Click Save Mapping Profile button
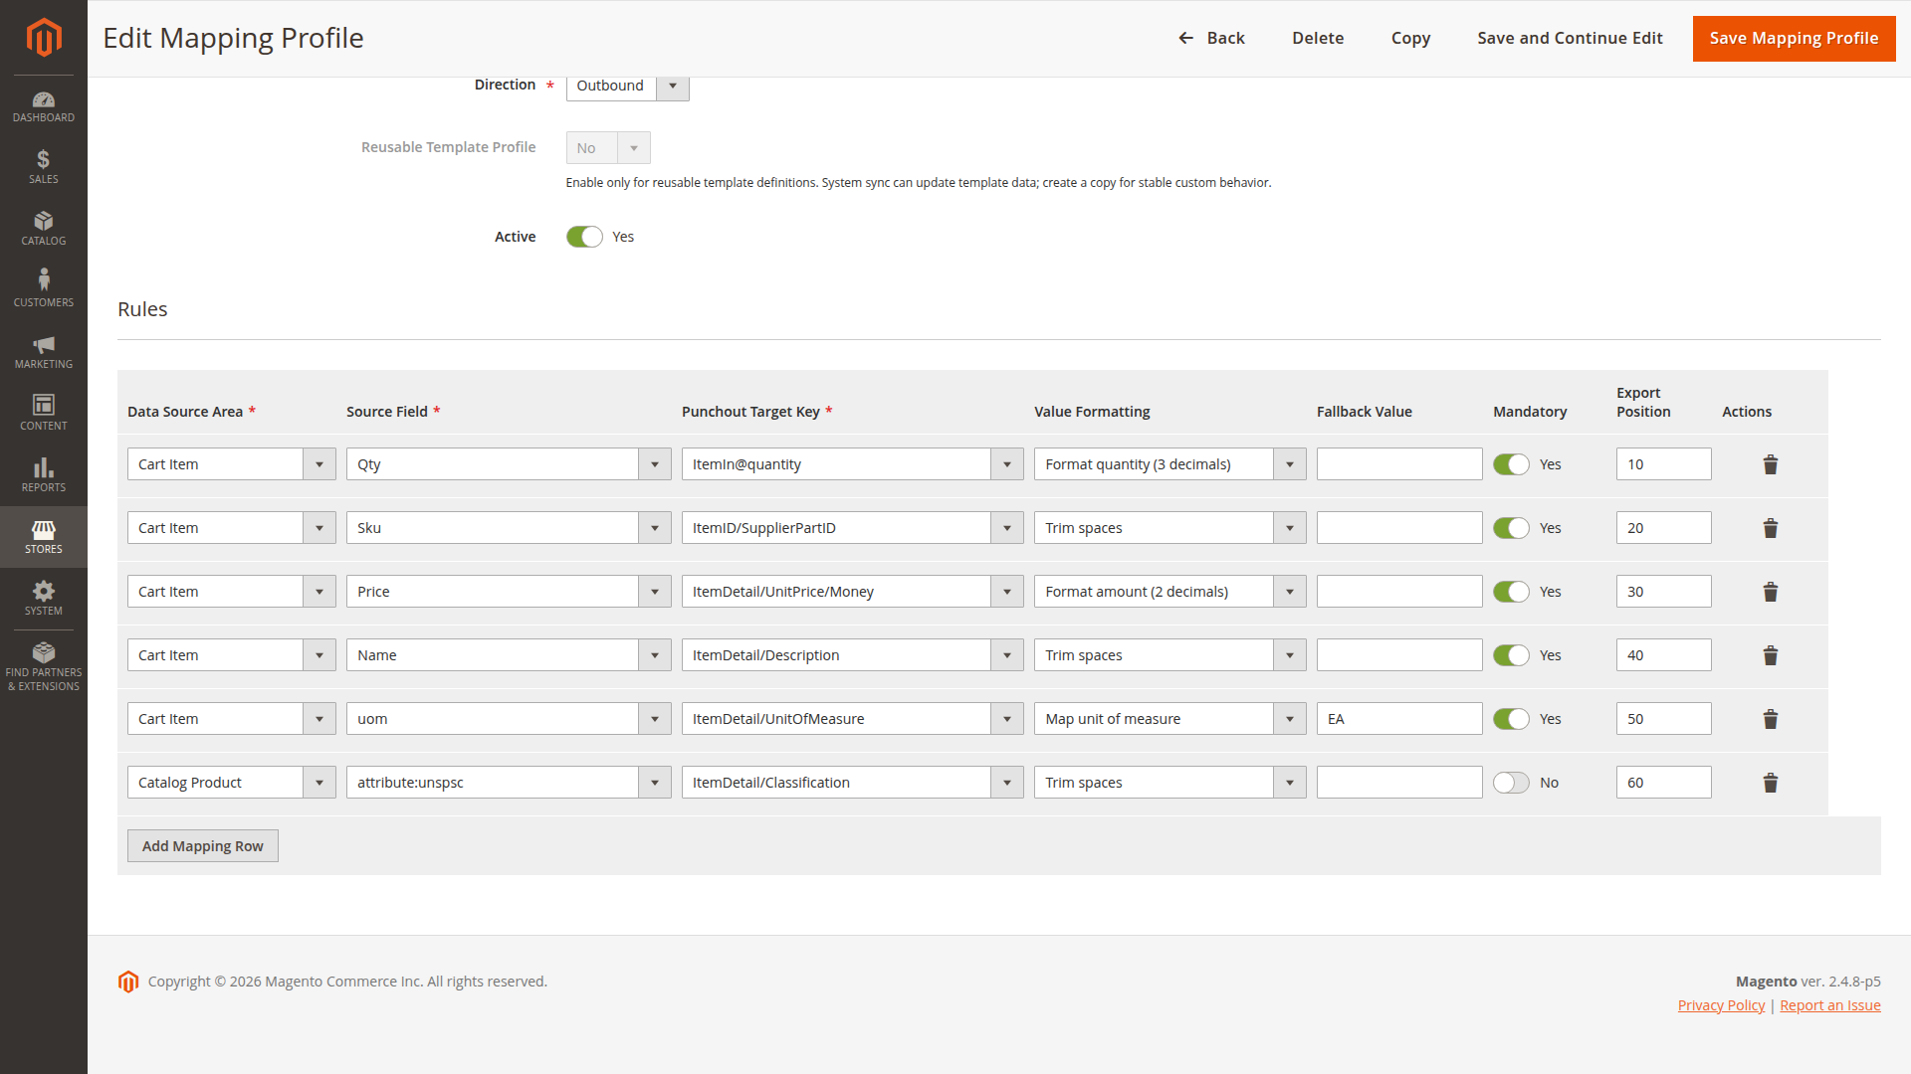The width and height of the screenshot is (1911, 1074). (x=1794, y=38)
